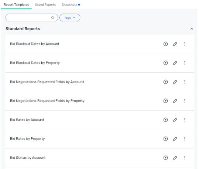This screenshot has width=199, height=169.
Task: Click into the report search field
Action: (x=31, y=18)
